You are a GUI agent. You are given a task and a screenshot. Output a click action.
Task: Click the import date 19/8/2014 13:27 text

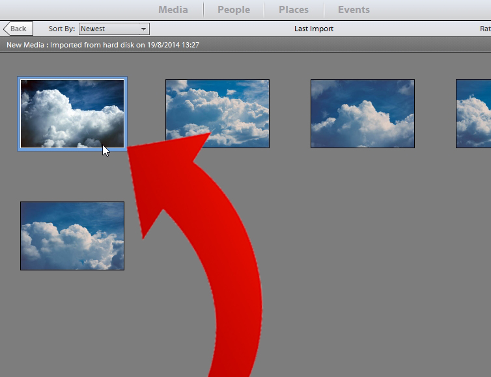pyautogui.click(x=173, y=45)
